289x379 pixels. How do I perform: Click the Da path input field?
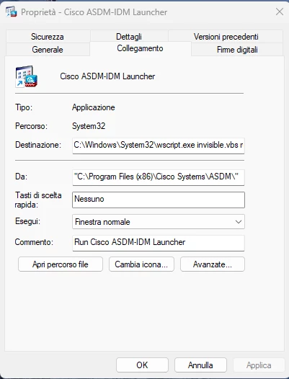(159, 177)
